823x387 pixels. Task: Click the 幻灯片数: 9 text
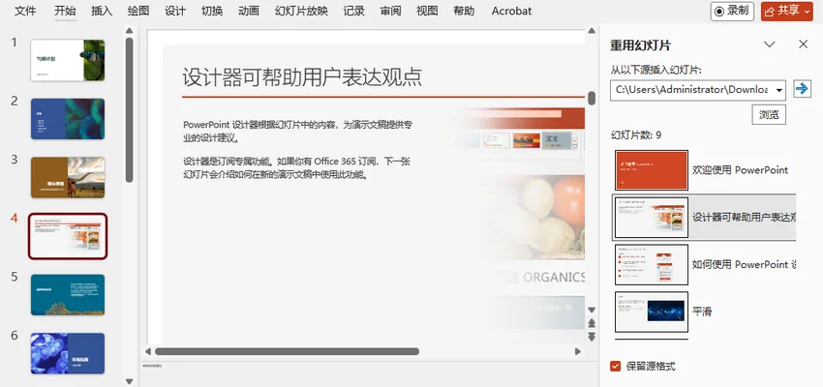[x=636, y=135]
